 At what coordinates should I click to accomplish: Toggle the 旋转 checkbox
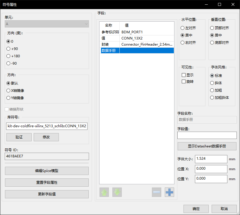184,82
